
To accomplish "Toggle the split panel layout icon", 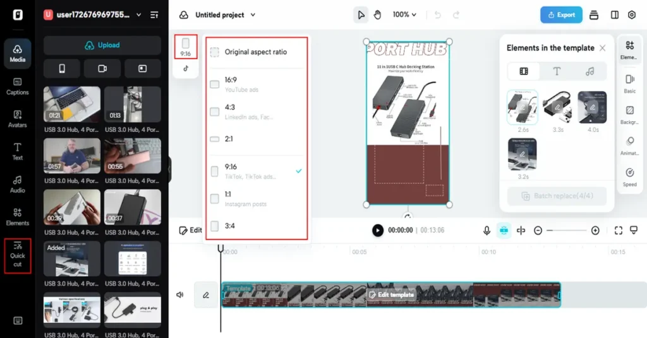I will [614, 15].
